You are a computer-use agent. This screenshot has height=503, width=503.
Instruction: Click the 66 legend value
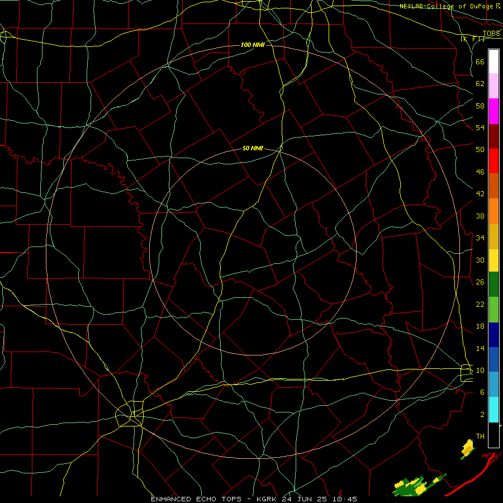pyautogui.click(x=480, y=61)
